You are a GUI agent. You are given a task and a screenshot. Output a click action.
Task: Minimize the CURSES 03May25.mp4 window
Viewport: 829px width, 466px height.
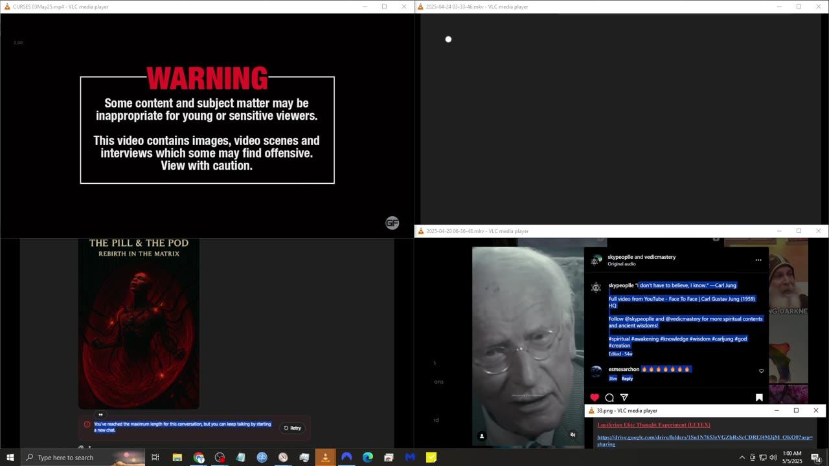point(365,6)
